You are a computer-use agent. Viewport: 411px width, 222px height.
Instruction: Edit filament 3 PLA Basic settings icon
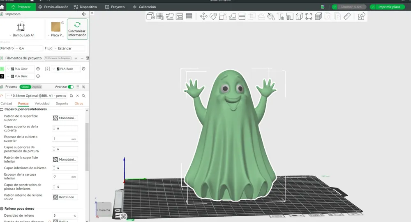pyautogui.click(x=38, y=76)
